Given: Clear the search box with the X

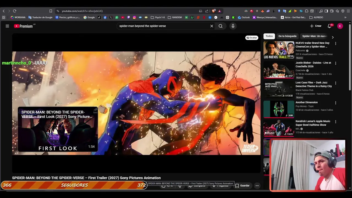Looking at the screenshot, I should 212,26.
